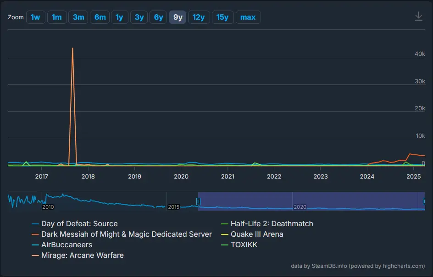Toggle Day of Defeat: Source in the legend

[79, 223]
